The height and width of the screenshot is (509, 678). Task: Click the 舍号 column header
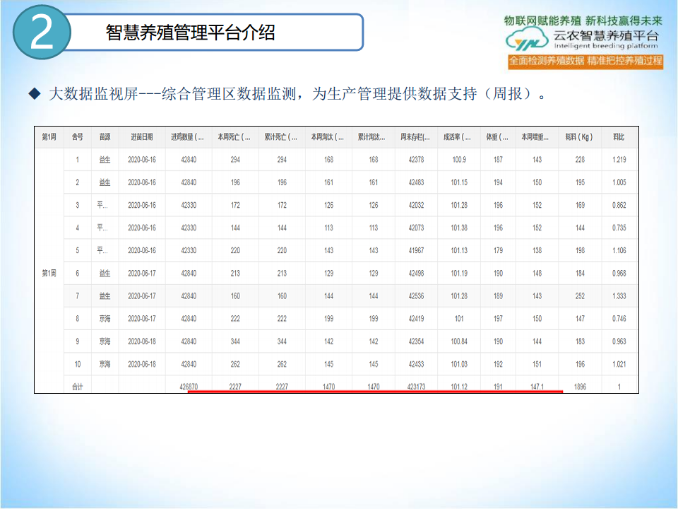(78, 137)
